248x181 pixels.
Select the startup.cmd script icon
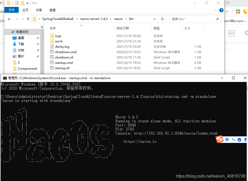tap(52, 63)
